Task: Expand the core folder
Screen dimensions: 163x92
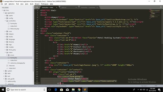Action: coord(5,31)
